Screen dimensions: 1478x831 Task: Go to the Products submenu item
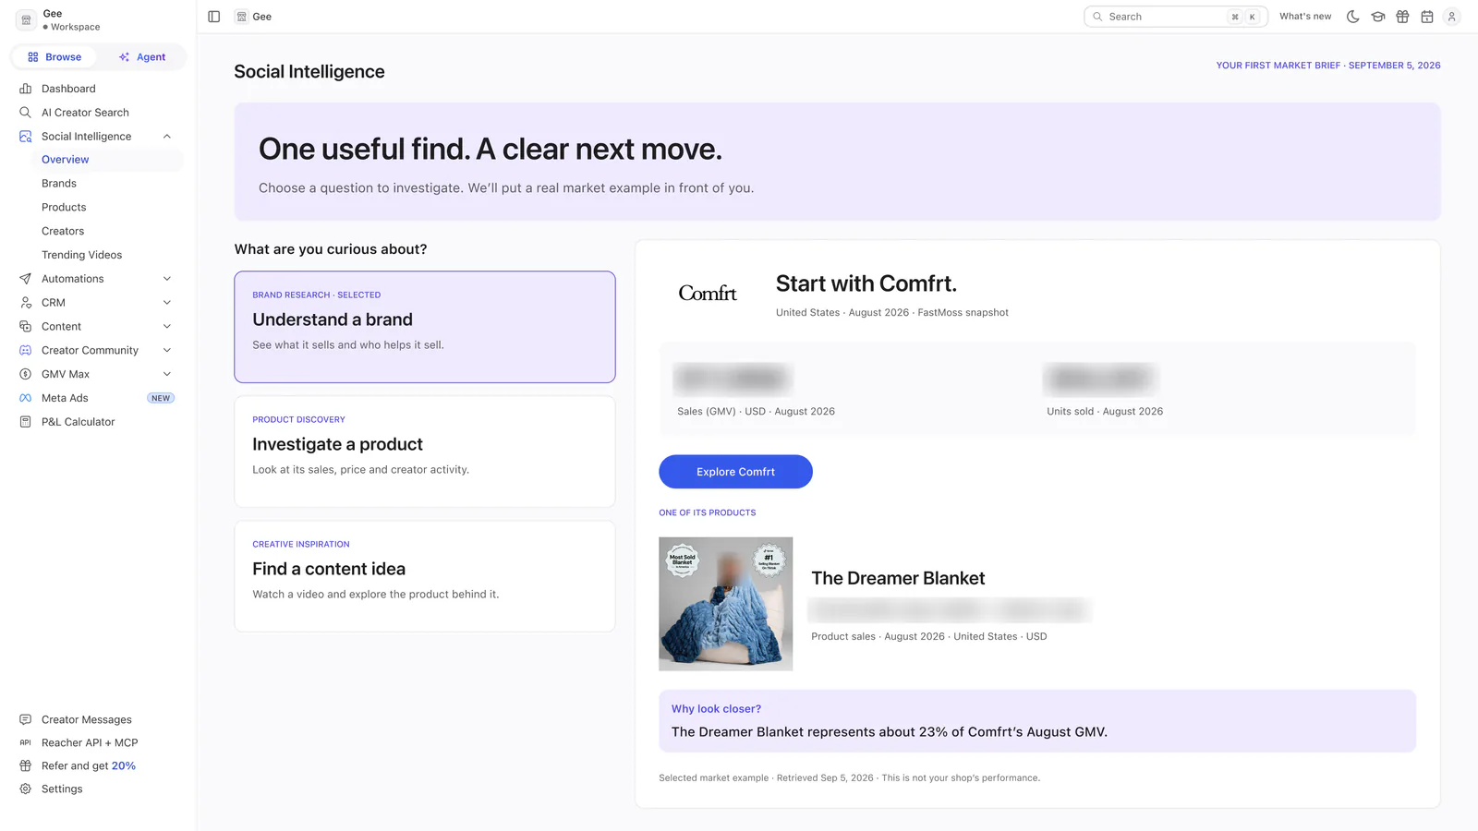64,208
